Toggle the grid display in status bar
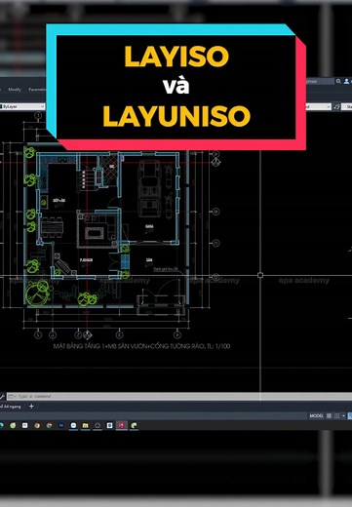Viewport: 352px width, 507px height. [329, 415]
